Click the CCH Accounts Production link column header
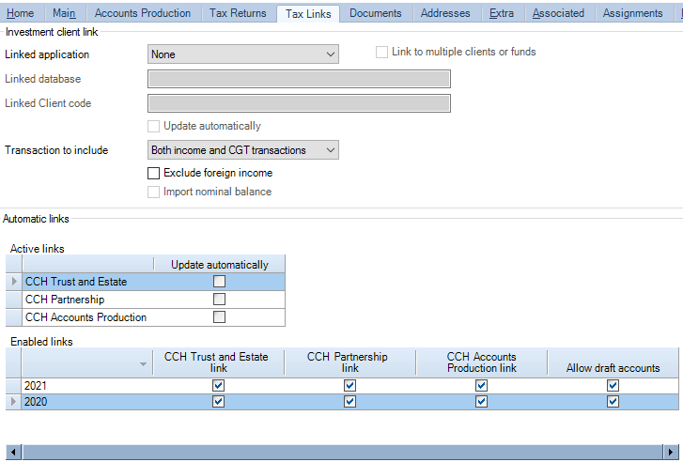Viewport: 683px width, 462px height. click(482, 362)
